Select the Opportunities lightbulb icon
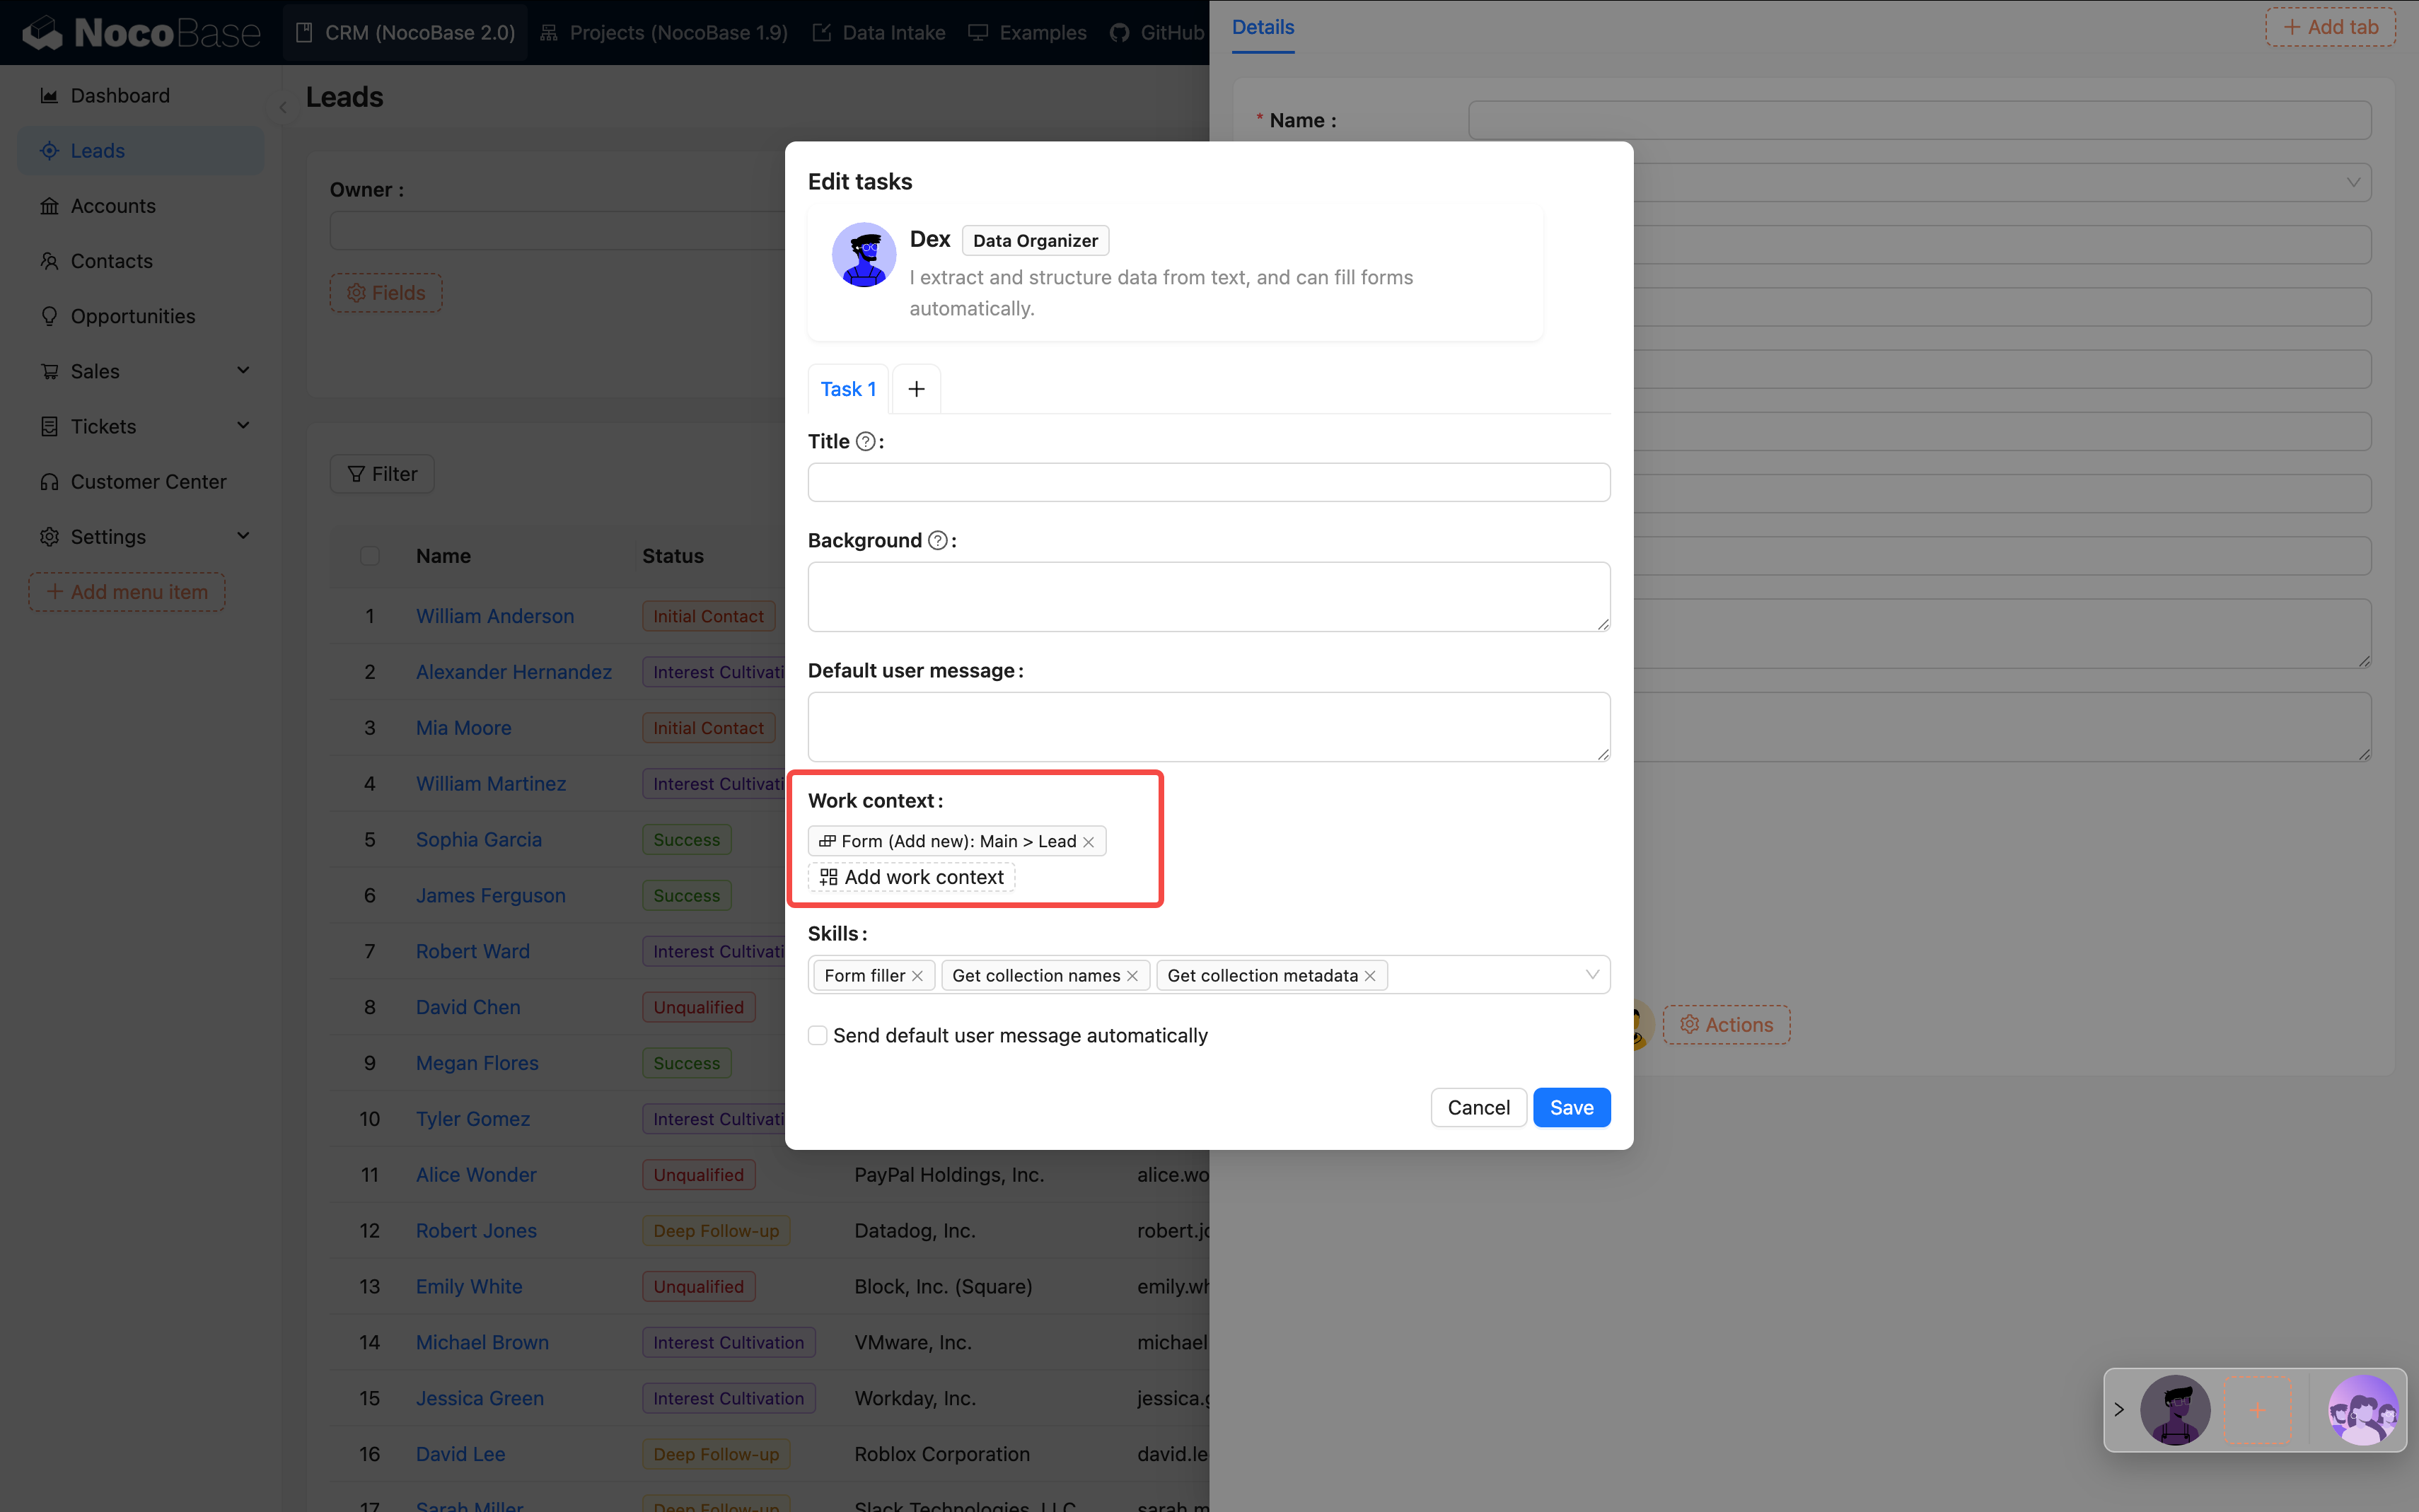The image size is (2419, 1512). click(50, 316)
